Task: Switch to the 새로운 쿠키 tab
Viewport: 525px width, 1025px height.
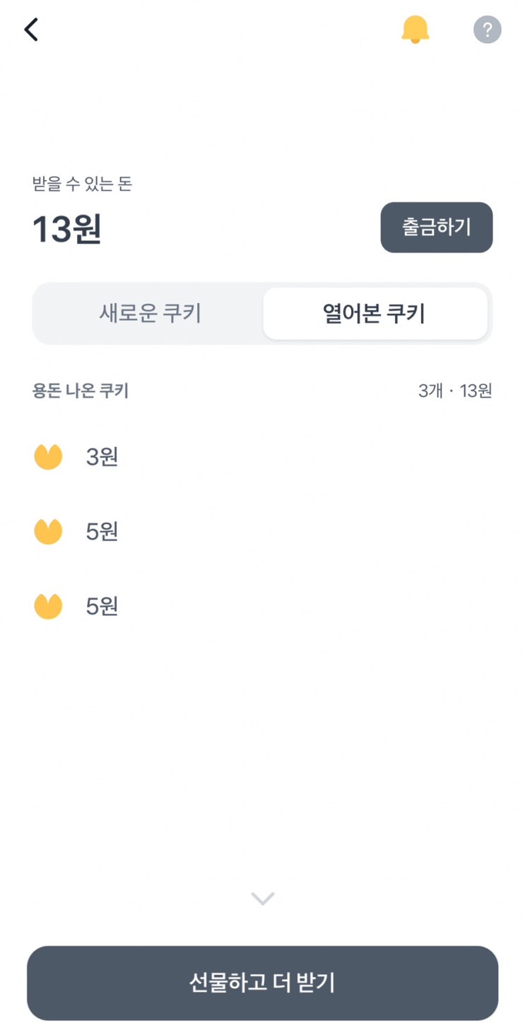Action: (150, 314)
